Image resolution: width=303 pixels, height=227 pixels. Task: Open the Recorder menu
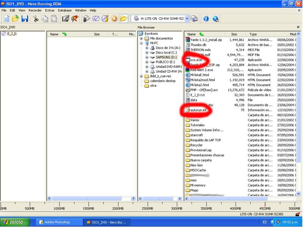(35, 11)
